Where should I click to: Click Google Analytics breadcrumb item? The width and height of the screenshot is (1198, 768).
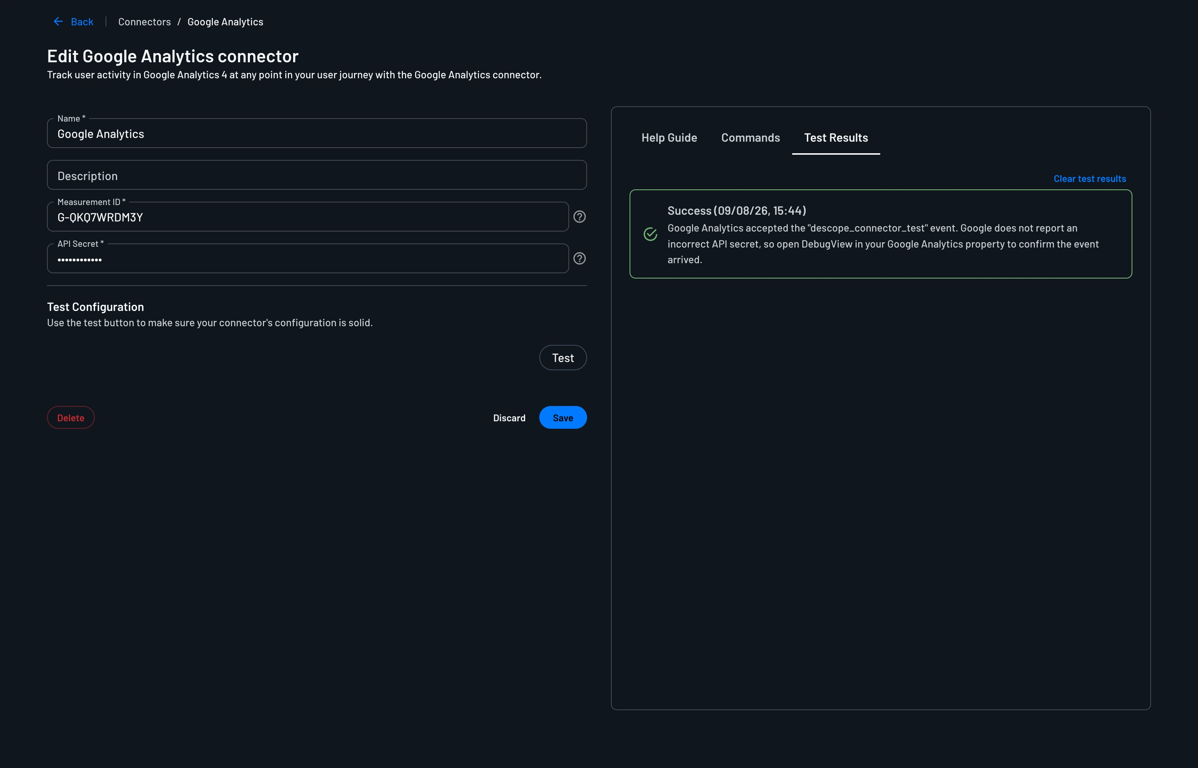(225, 22)
